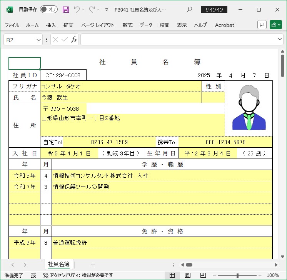287x280 pixels.
Task: Redo the last action
Action: pos(92,9)
